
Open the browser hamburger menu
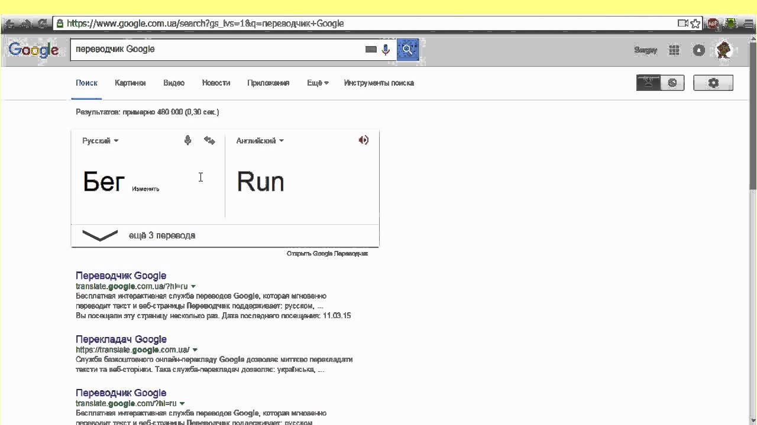click(748, 24)
